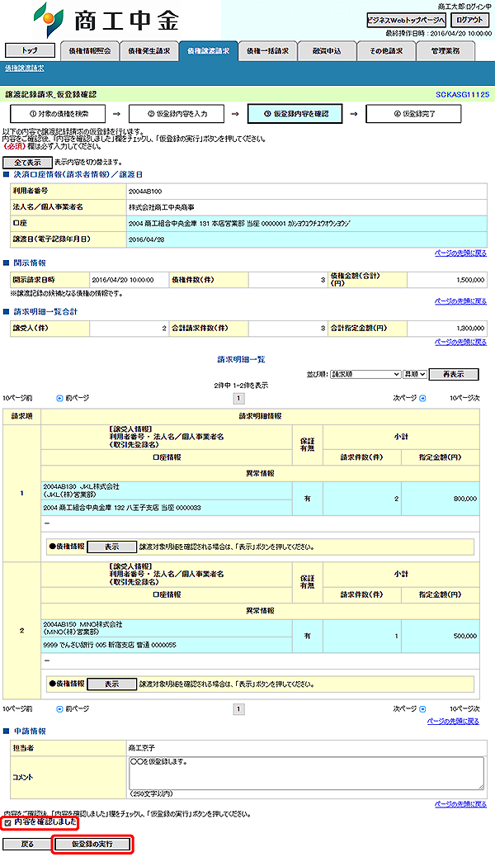Image resolution: width=495 pixels, height=857 pixels.
Task: Click 利用者番号 value 2004AB100
Action: [145, 192]
